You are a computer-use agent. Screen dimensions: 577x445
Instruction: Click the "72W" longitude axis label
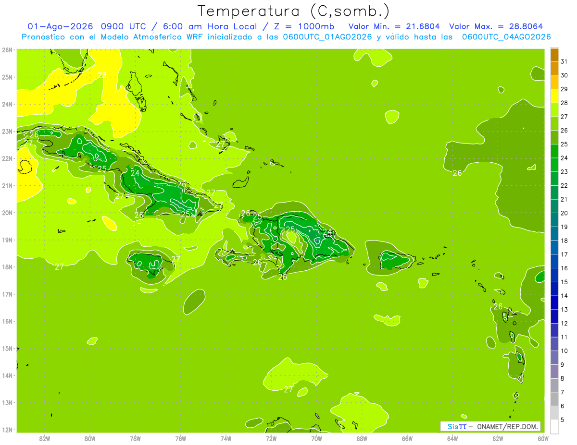click(271, 438)
